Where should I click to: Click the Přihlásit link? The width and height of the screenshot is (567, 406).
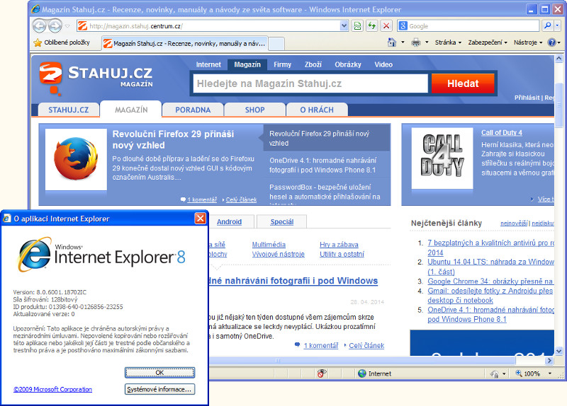527,98
